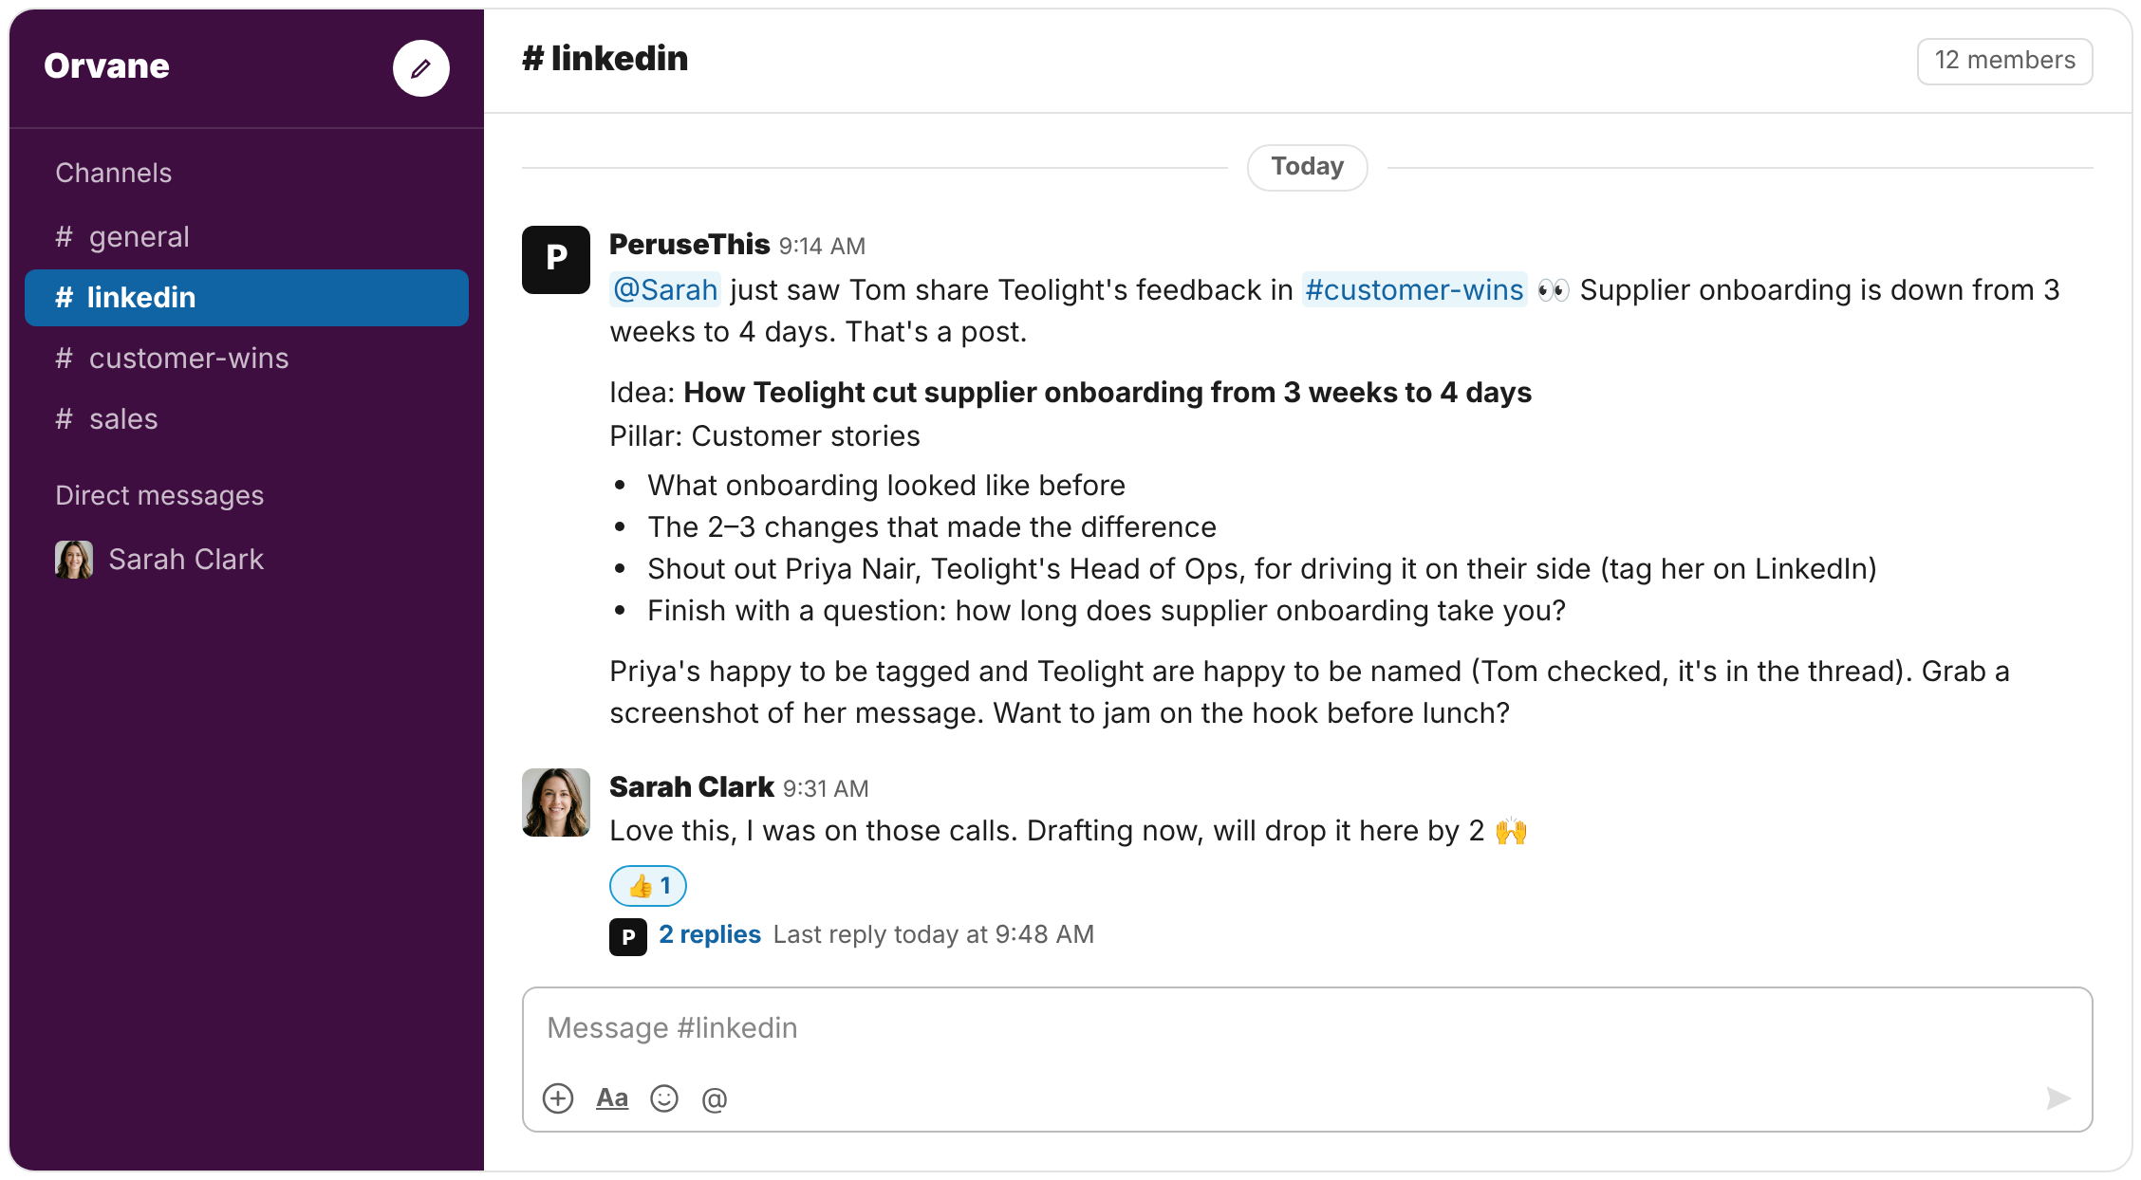This screenshot has width=2141, height=1180.
Task: Toggle the Aa text formatting icon
Action: click(612, 1098)
